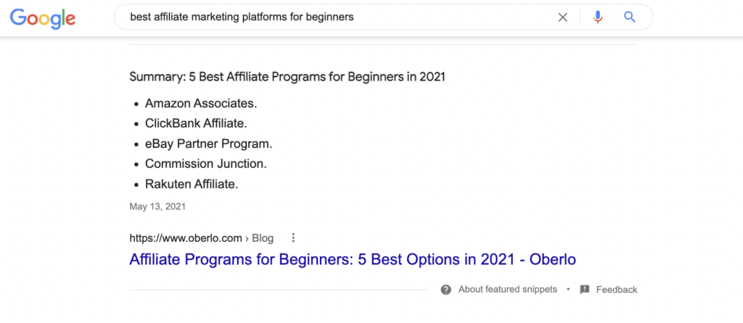Image resolution: width=743 pixels, height=323 pixels.
Task: Click the Google logo
Action: [x=43, y=17]
